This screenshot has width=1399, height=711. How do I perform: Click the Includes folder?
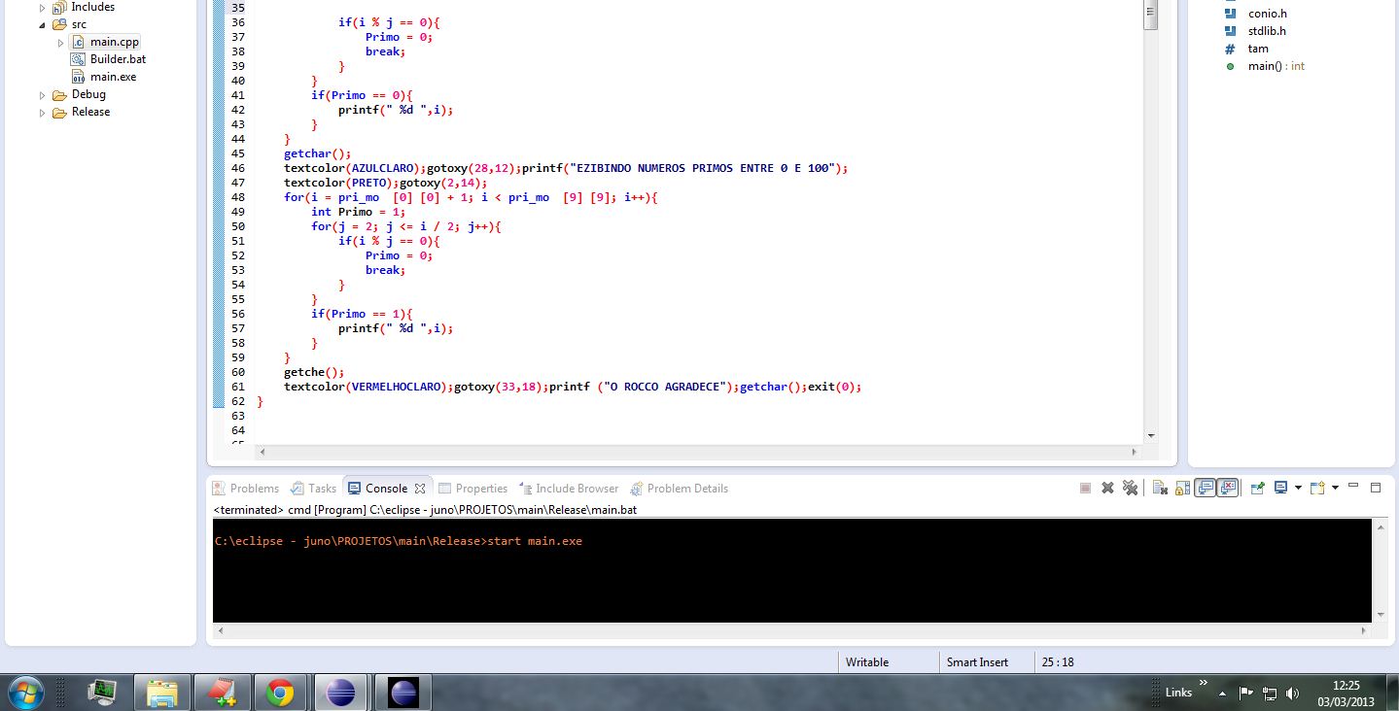[x=92, y=7]
